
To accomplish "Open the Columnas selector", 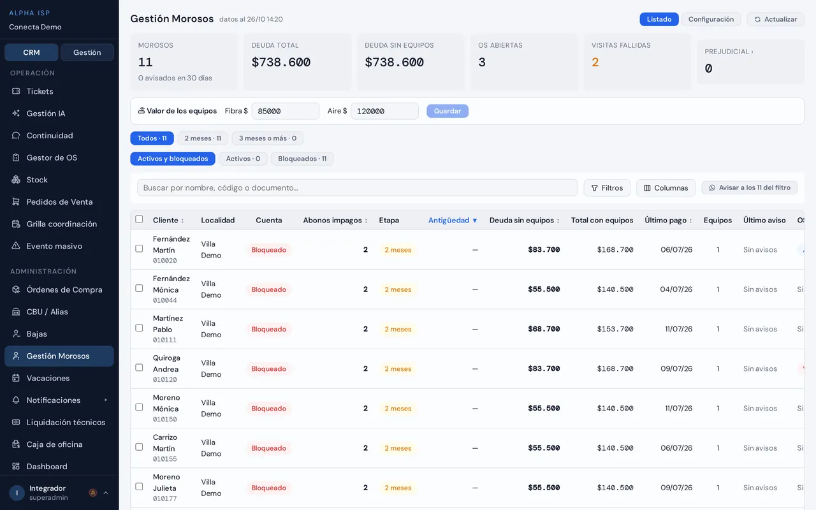I will 666,188.
